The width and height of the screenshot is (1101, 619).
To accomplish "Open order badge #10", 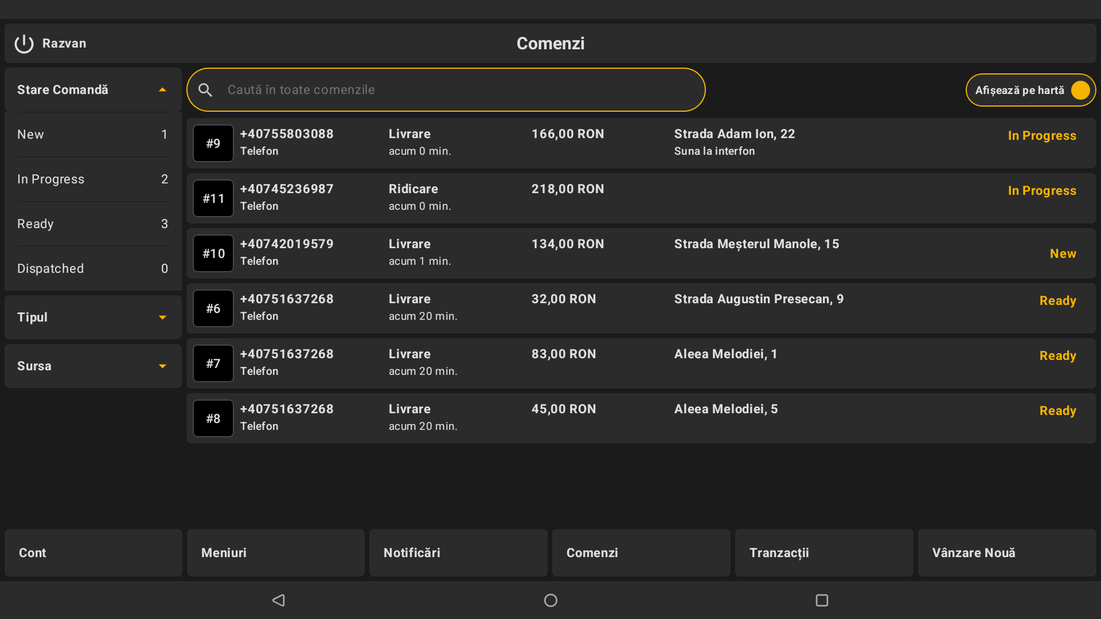I will [x=213, y=253].
